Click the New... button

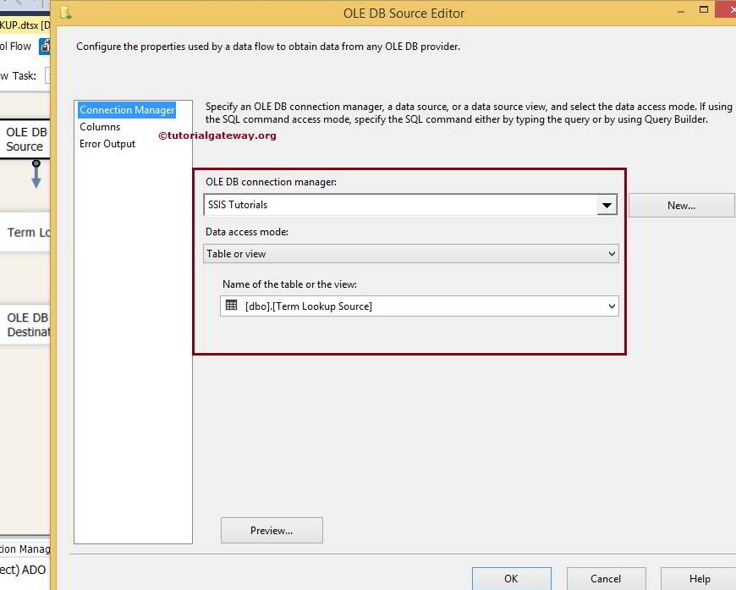tap(681, 204)
